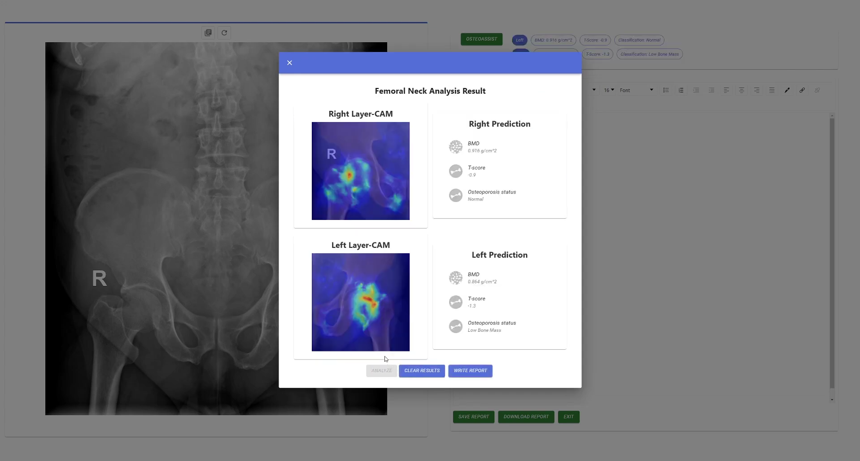The width and height of the screenshot is (860, 461).
Task: Select the justify text alignment icon
Action: tap(772, 90)
